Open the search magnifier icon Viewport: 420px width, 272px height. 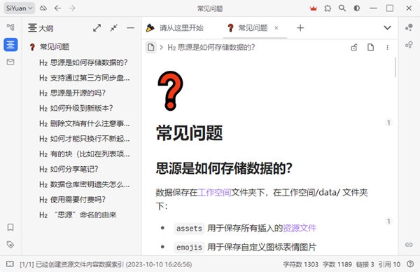click(342, 8)
